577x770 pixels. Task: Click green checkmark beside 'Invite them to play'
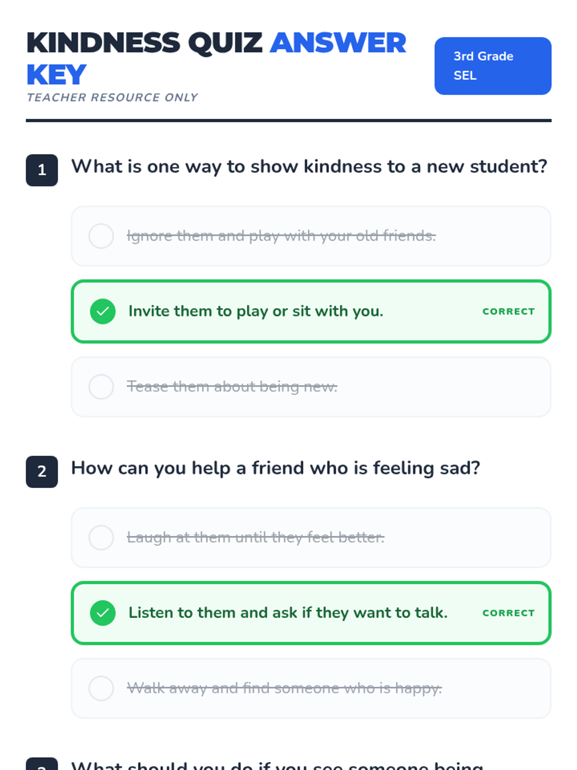(102, 311)
